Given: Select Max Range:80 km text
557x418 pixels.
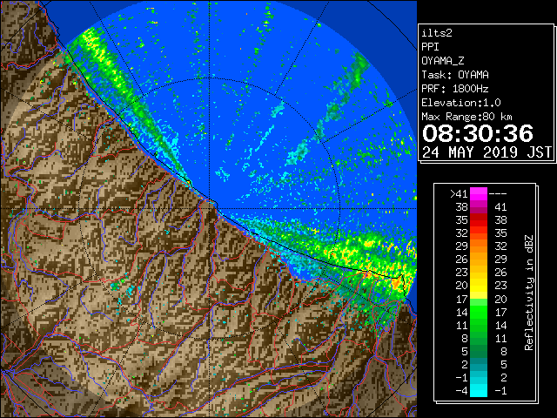Looking at the screenshot, I should pos(466,117).
